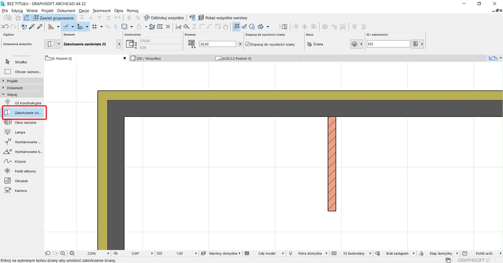Click the wall end element settings icon
Viewport: 503px width, 263px height.
click(x=51, y=44)
